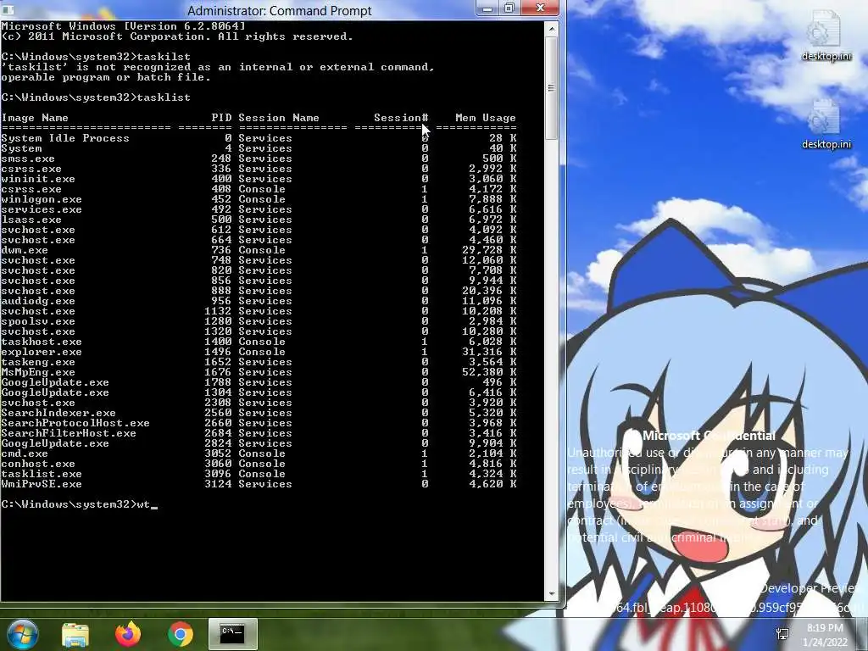Select the Command Prompt taskbar button
868x651 pixels.
pyautogui.click(x=232, y=634)
